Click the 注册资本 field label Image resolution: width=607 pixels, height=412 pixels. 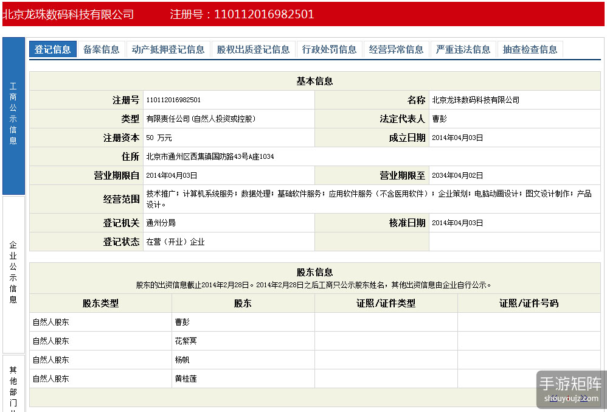point(121,138)
